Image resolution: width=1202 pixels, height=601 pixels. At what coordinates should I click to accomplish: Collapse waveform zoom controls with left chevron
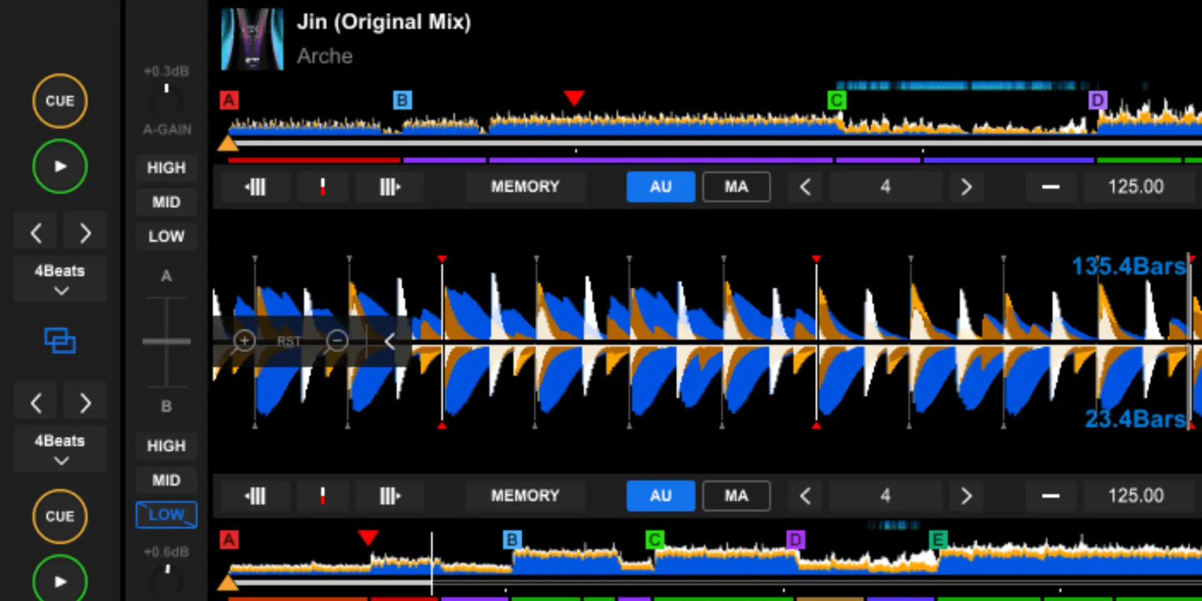point(389,341)
